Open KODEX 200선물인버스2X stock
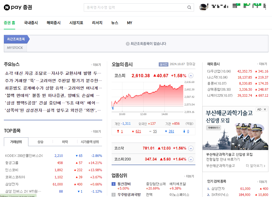272x197 pixels. (x=24, y=156)
